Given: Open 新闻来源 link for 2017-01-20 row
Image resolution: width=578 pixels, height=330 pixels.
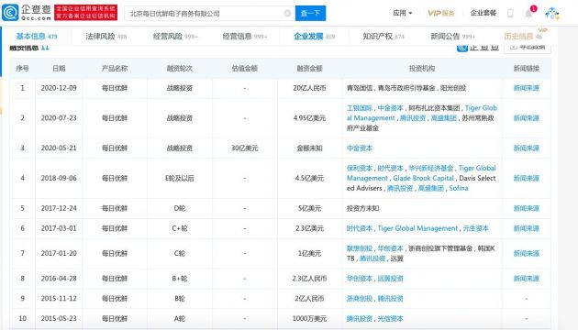Looking at the screenshot, I should point(527,253).
